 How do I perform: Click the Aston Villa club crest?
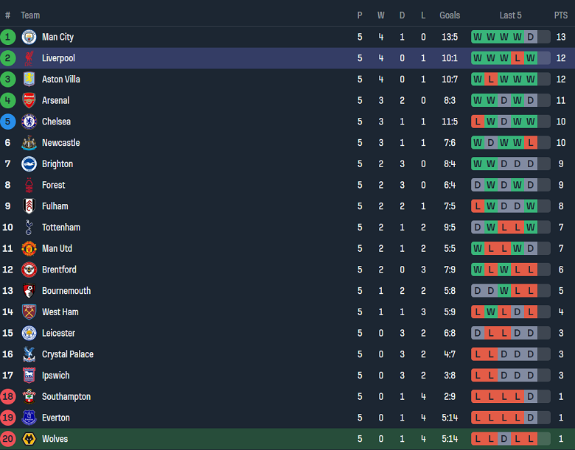[x=29, y=80]
